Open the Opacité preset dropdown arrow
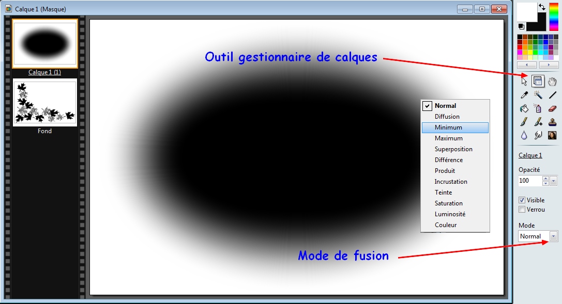The width and height of the screenshot is (562, 304). pos(553,181)
